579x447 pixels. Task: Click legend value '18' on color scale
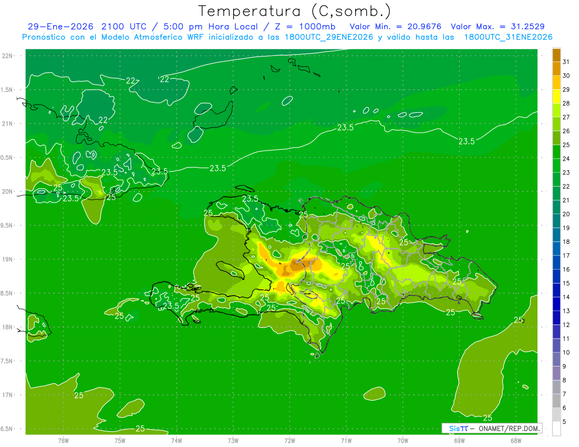[566, 242]
